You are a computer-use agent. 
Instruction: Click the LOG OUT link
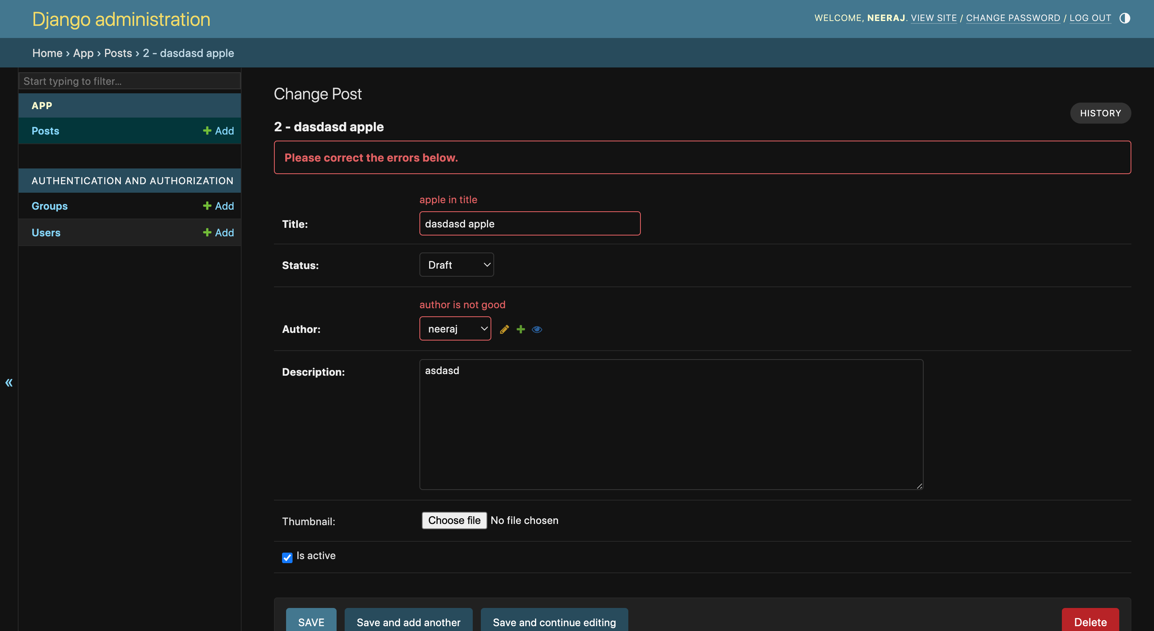pyautogui.click(x=1090, y=18)
